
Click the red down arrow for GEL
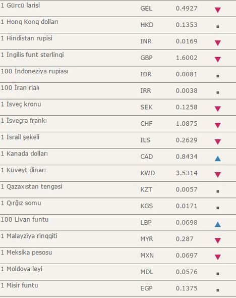218,10
